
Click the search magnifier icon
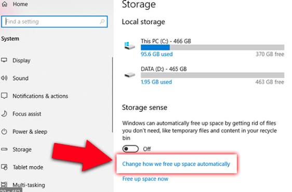tap(102, 21)
